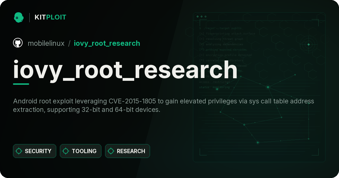Image resolution: width=339 pixels, height=178 pixels.
Task: Click the KitPloit green mascot logo
Action: pos(19,17)
